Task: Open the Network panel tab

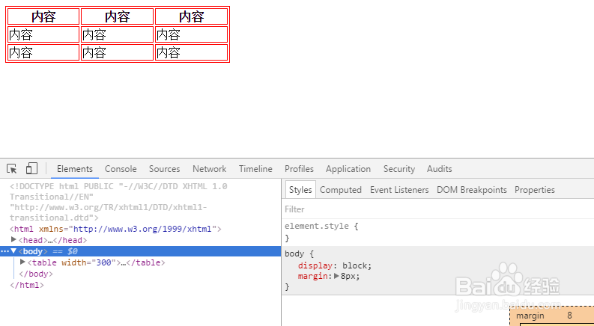Action: (209, 169)
